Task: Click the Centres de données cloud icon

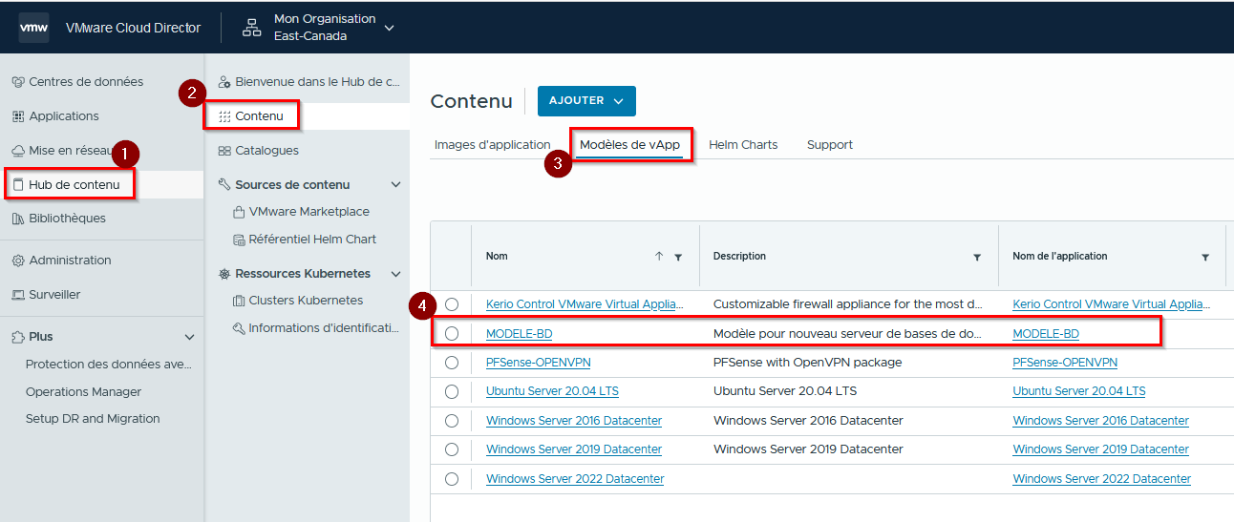Action: point(18,82)
